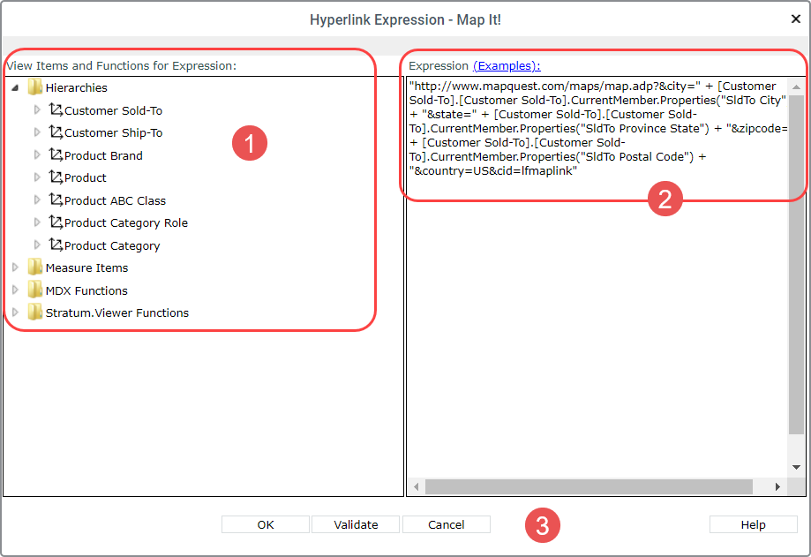Expand the Product Category Role node
Viewport: 811px width, 557px height.
click(37, 222)
